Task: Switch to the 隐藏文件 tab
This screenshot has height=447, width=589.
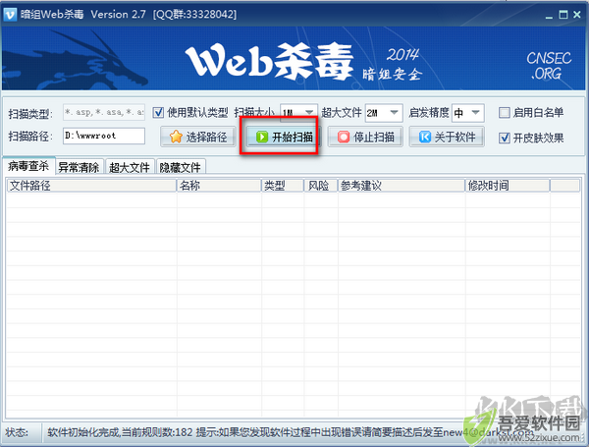Action: point(181,167)
